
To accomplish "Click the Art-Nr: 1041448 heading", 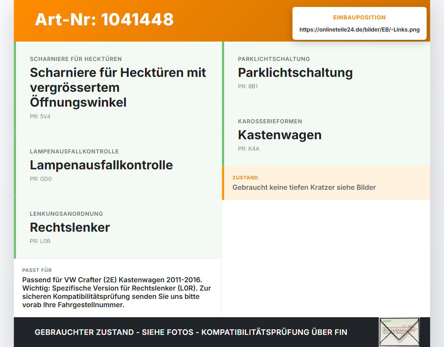I will [104, 19].
